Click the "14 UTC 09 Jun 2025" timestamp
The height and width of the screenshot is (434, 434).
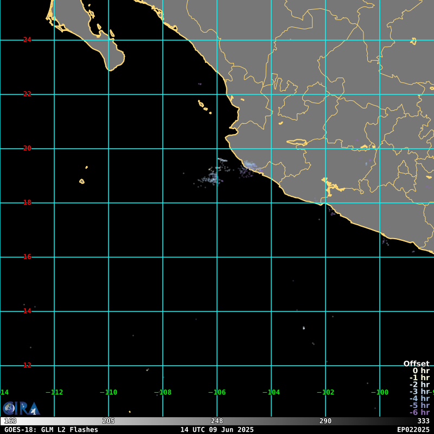217,430
